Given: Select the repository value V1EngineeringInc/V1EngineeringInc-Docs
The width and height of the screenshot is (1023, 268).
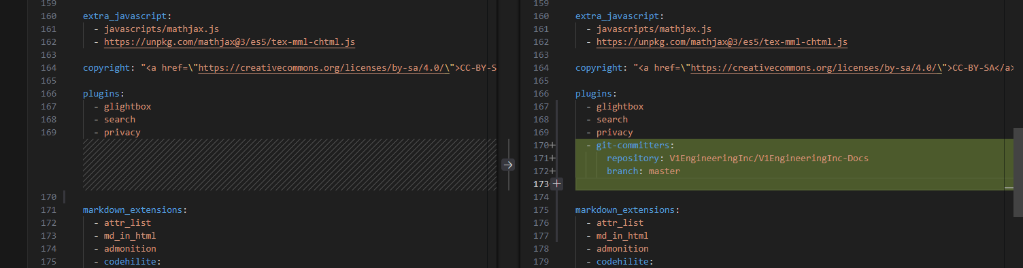Looking at the screenshot, I should 769,158.
